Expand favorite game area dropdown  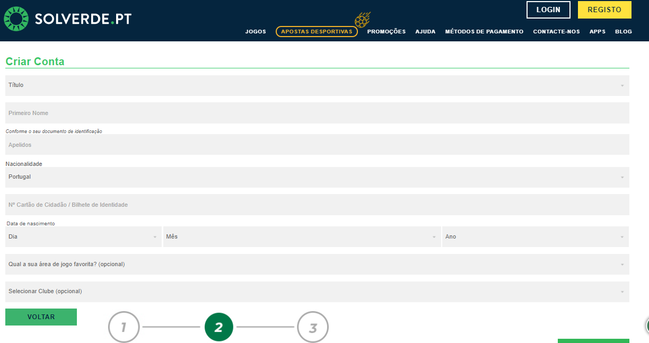[317, 264]
